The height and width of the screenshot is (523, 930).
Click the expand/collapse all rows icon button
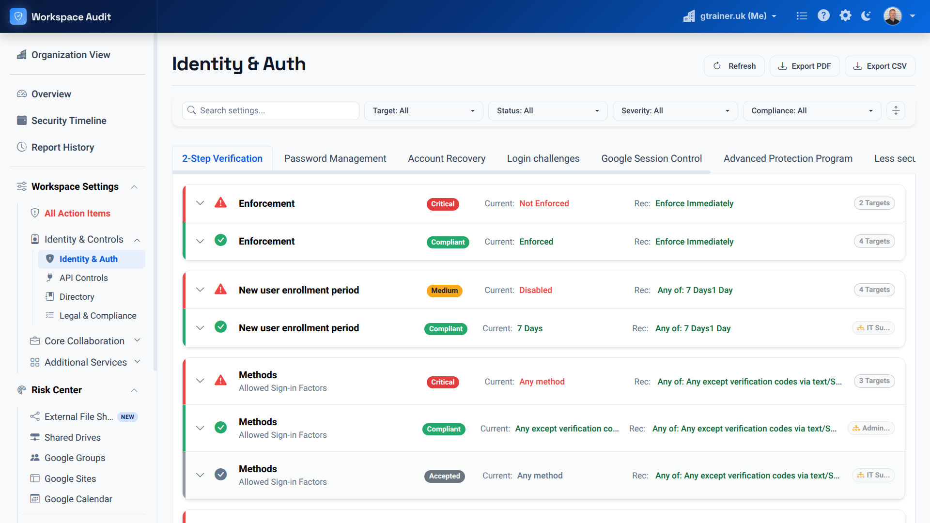(896, 110)
